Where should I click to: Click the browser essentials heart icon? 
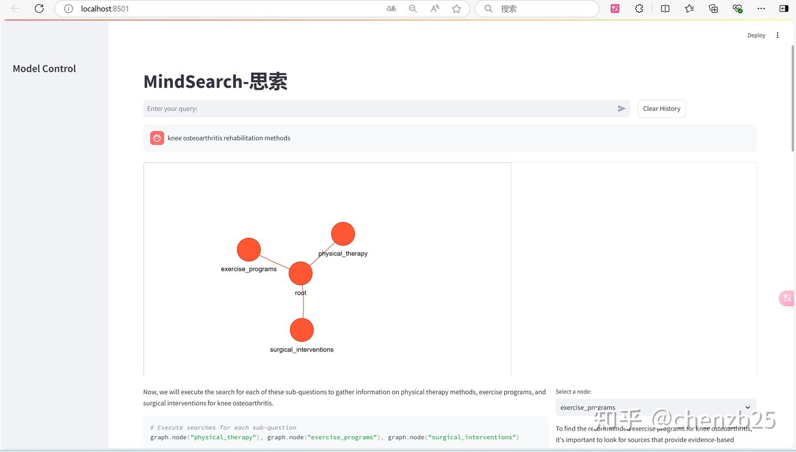coord(737,8)
